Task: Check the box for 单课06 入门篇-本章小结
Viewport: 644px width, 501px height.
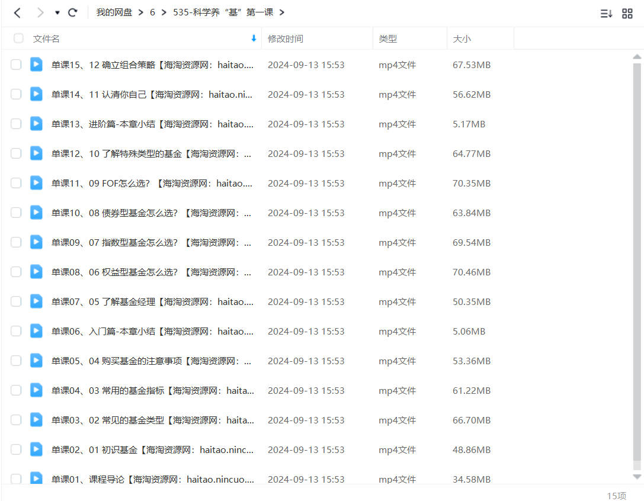Action: pyautogui.click(x=16, y=331)
